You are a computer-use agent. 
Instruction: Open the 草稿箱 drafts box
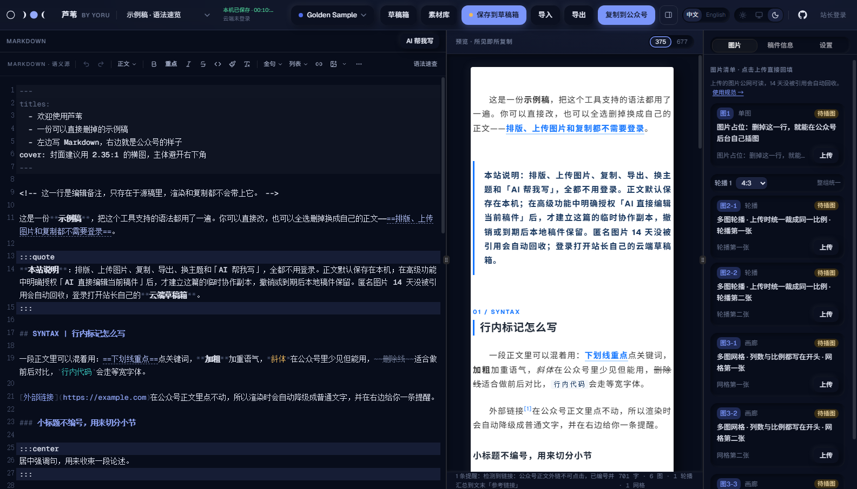398,15
